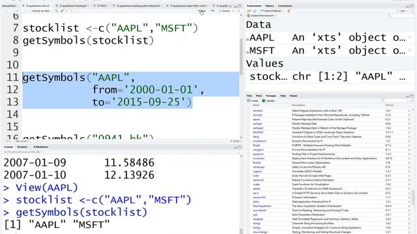Click the editor find/replace magnifier icon
The image size is (417, 234).
[x=57, y=11]
